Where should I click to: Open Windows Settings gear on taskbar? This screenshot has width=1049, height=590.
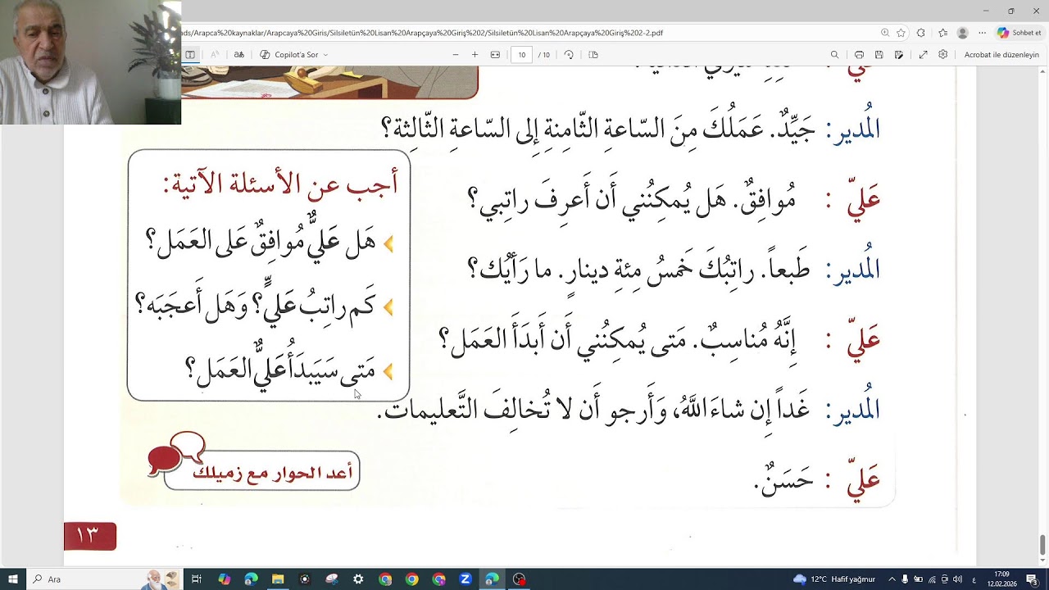[x=358, y=579]
